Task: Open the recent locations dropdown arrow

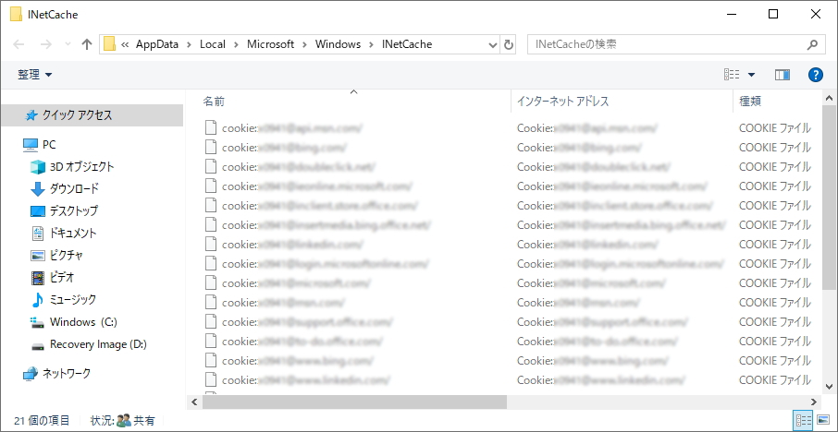Action: pyautogui.click(x=68, y=45)
